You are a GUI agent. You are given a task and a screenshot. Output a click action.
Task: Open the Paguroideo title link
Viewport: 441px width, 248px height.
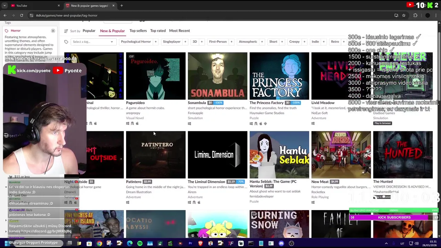(x=135, y=103)
